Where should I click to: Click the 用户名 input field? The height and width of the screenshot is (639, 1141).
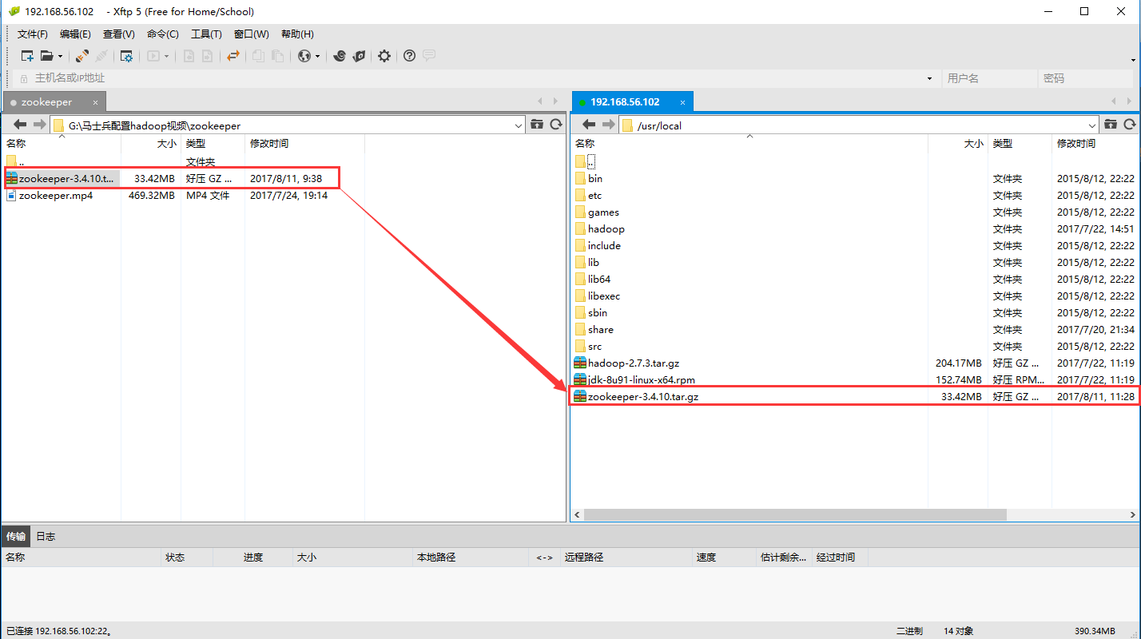coord(989,78)
